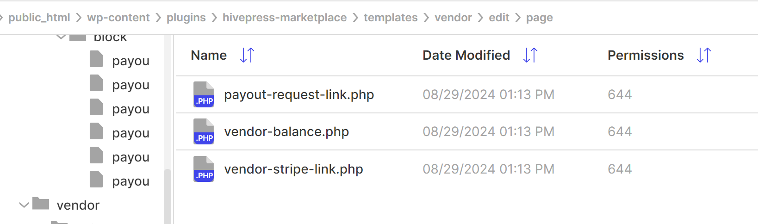Go to public_html breadcrumb
This screenshot has width=758, height=224.
(39, 18)
